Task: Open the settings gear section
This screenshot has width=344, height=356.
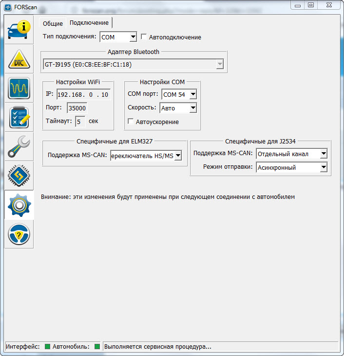Action: pos(19,205)
